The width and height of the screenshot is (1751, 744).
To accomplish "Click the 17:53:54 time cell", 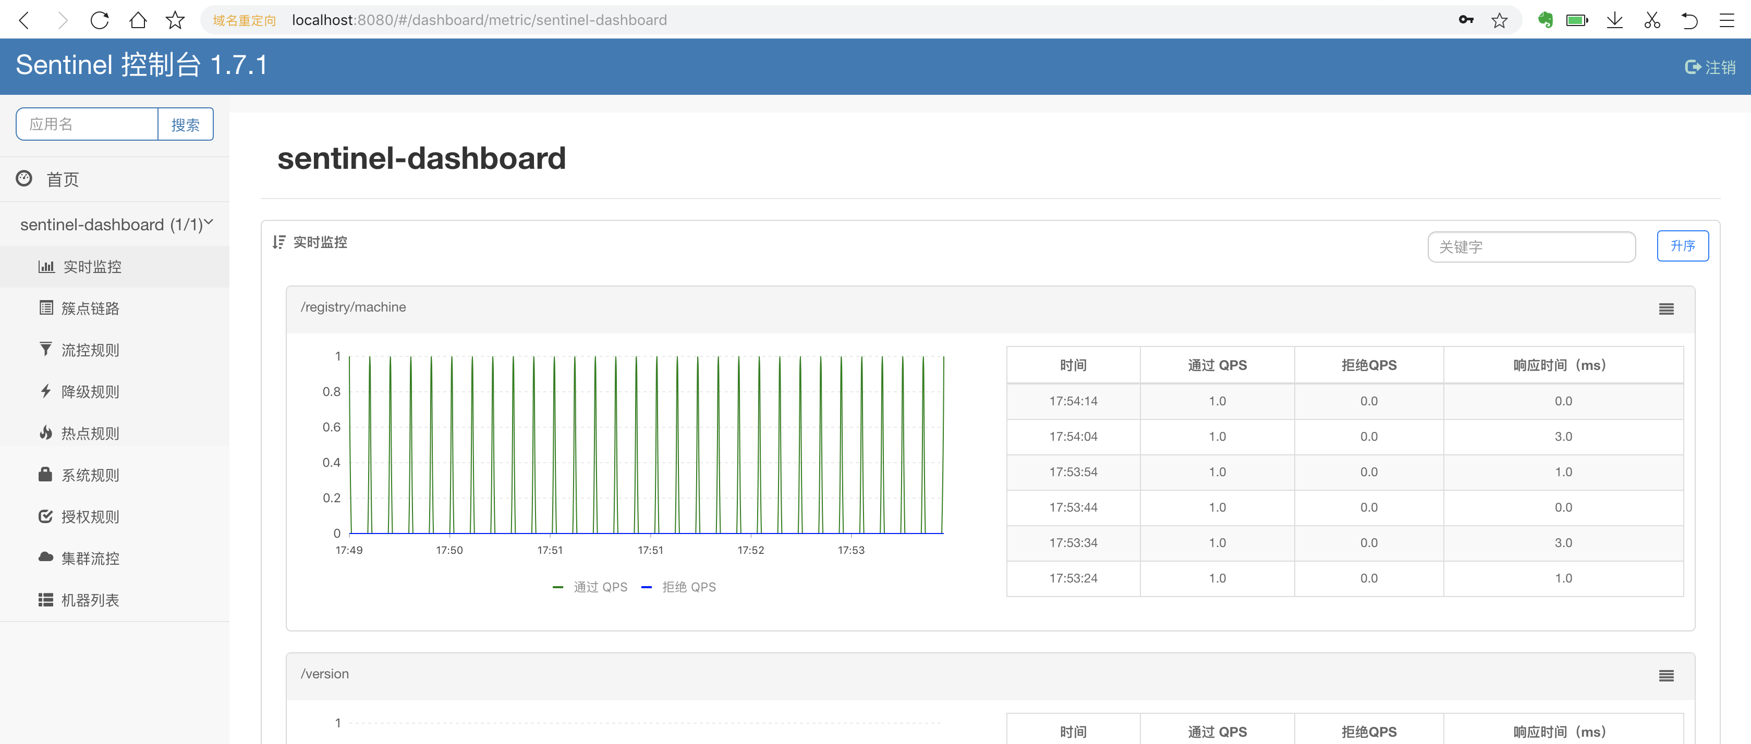I will tap(1073, 472).
